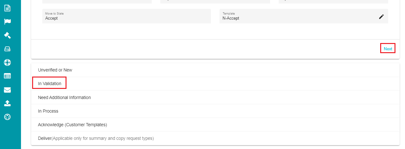Viewport: 405px width, 149px height.
Task: Open the list view icon in sidebar
Action: pos(7,76)
